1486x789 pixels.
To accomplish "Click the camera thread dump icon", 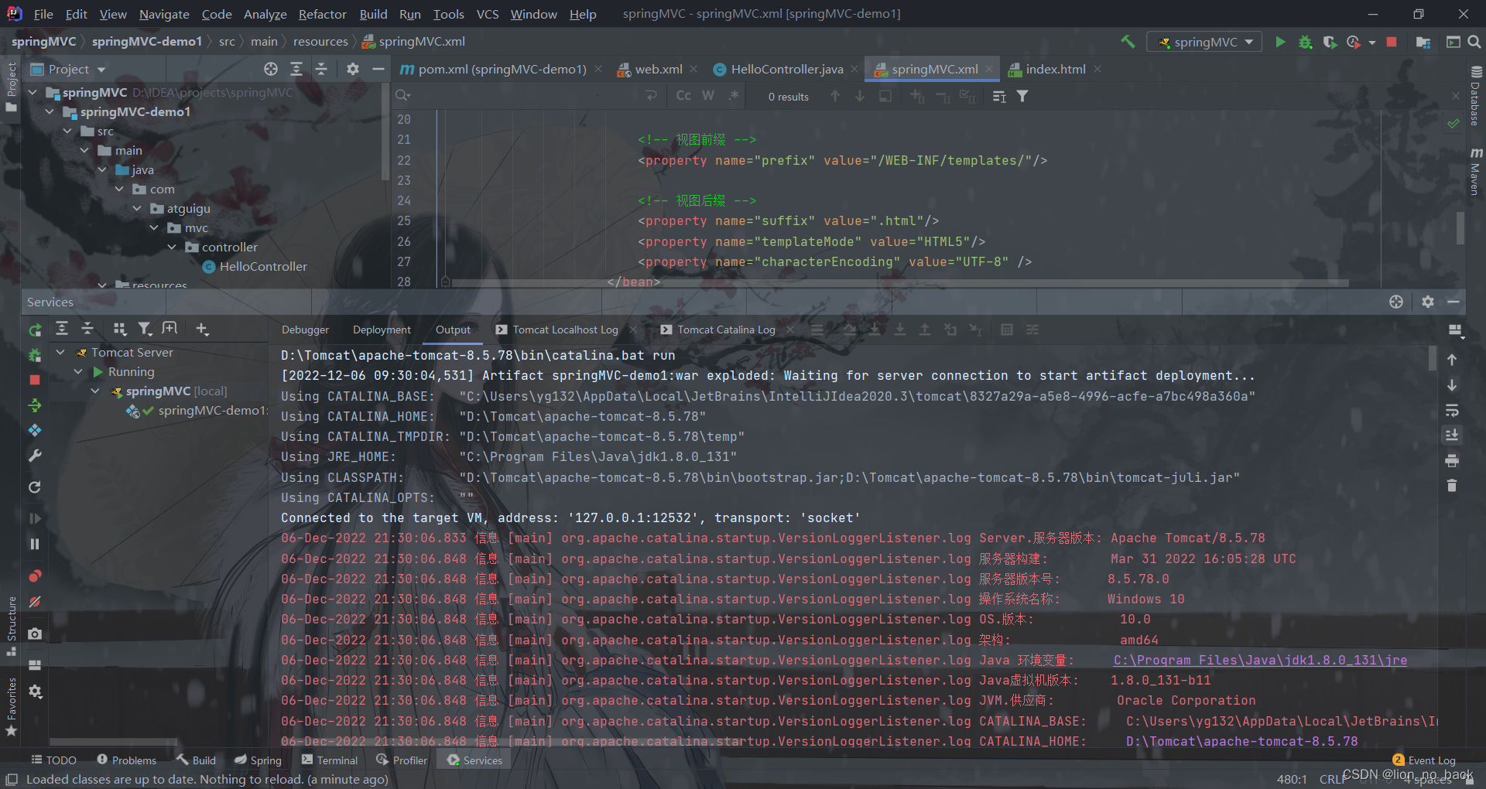I will [x=35, y=634].
